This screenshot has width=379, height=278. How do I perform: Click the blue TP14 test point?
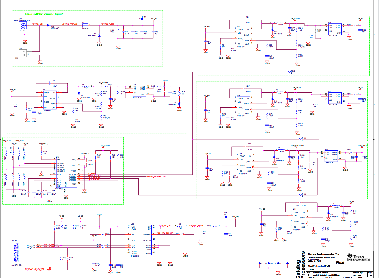pyautogui.click(x=142, y=19)
